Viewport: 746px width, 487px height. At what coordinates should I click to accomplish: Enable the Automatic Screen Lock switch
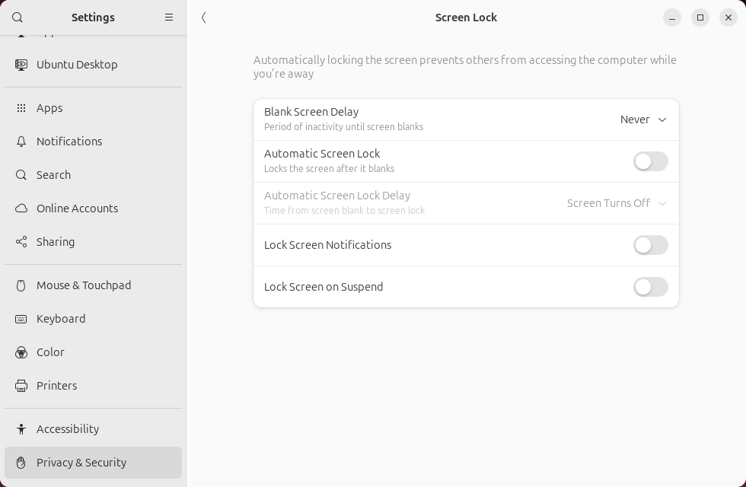(651, 161)
